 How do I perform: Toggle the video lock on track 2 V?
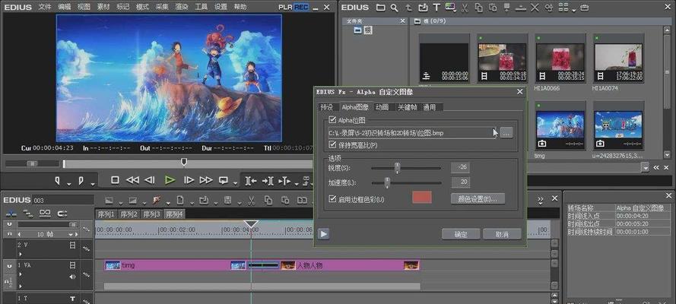point(72,245)
